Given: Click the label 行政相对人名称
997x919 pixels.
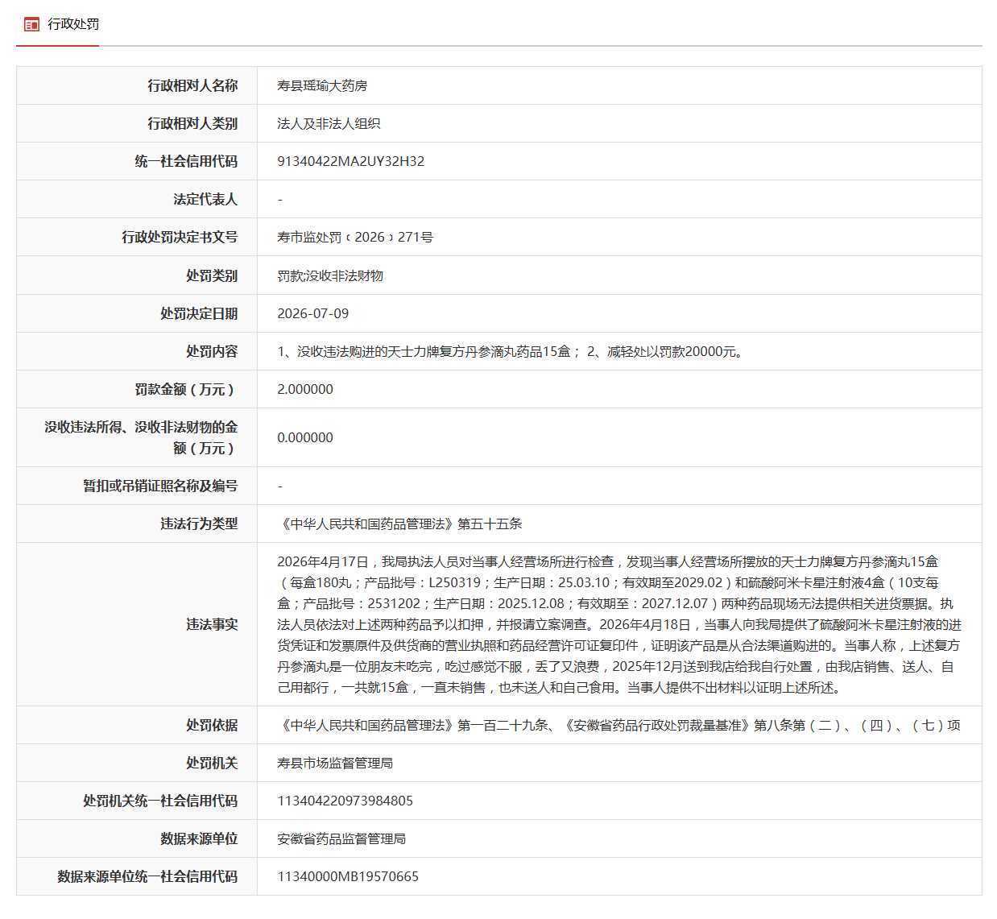Looking at the screenshot, I should pyautogui.click(x=192, y=85).
